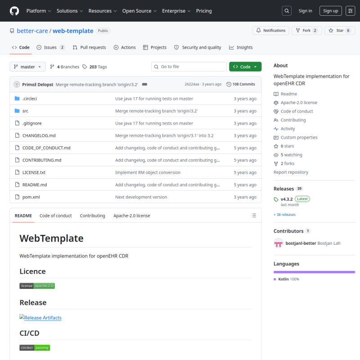
Task: Open LICENSE.txt file
Action: 34,172
